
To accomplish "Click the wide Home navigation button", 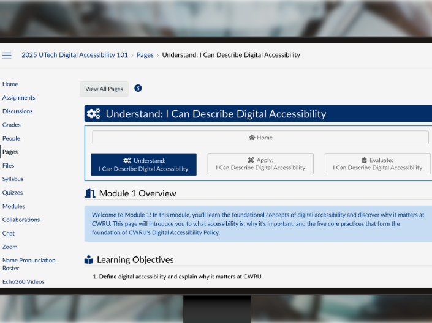I will [x=260, y=137].
